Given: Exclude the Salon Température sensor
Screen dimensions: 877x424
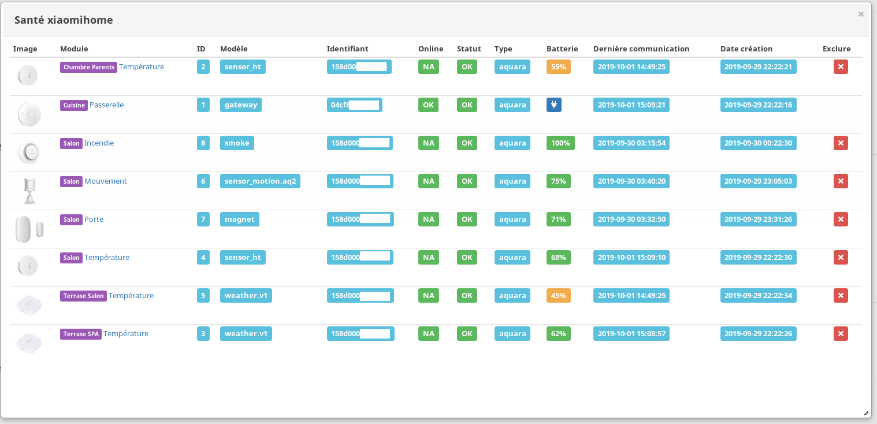Looking at the screenshot, I should pos(841,258).
